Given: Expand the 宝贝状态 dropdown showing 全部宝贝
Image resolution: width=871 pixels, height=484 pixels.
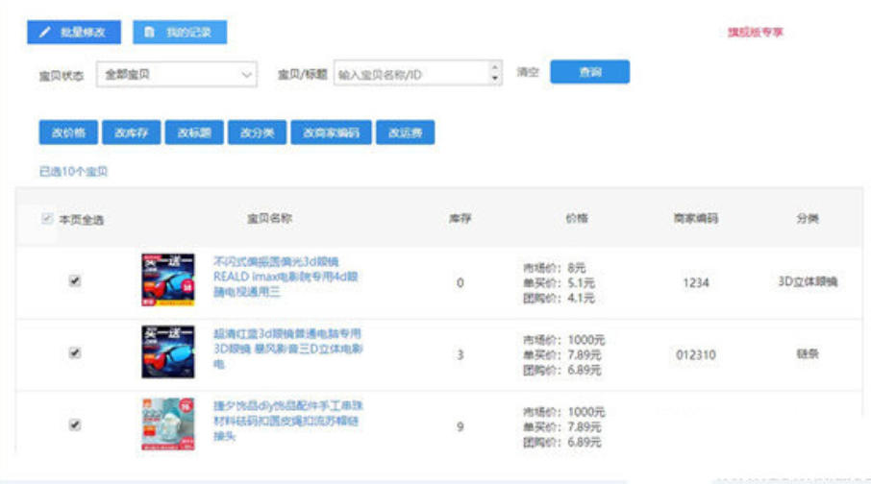Looking at the screenshot, I should (176, 74).
